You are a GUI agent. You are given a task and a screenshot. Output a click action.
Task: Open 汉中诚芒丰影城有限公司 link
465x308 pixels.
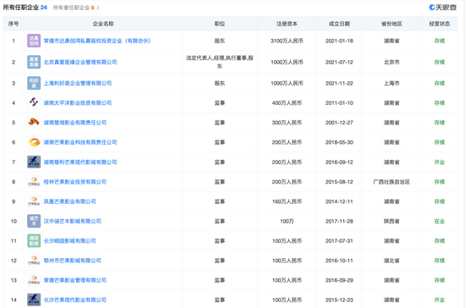click(73, 221)
